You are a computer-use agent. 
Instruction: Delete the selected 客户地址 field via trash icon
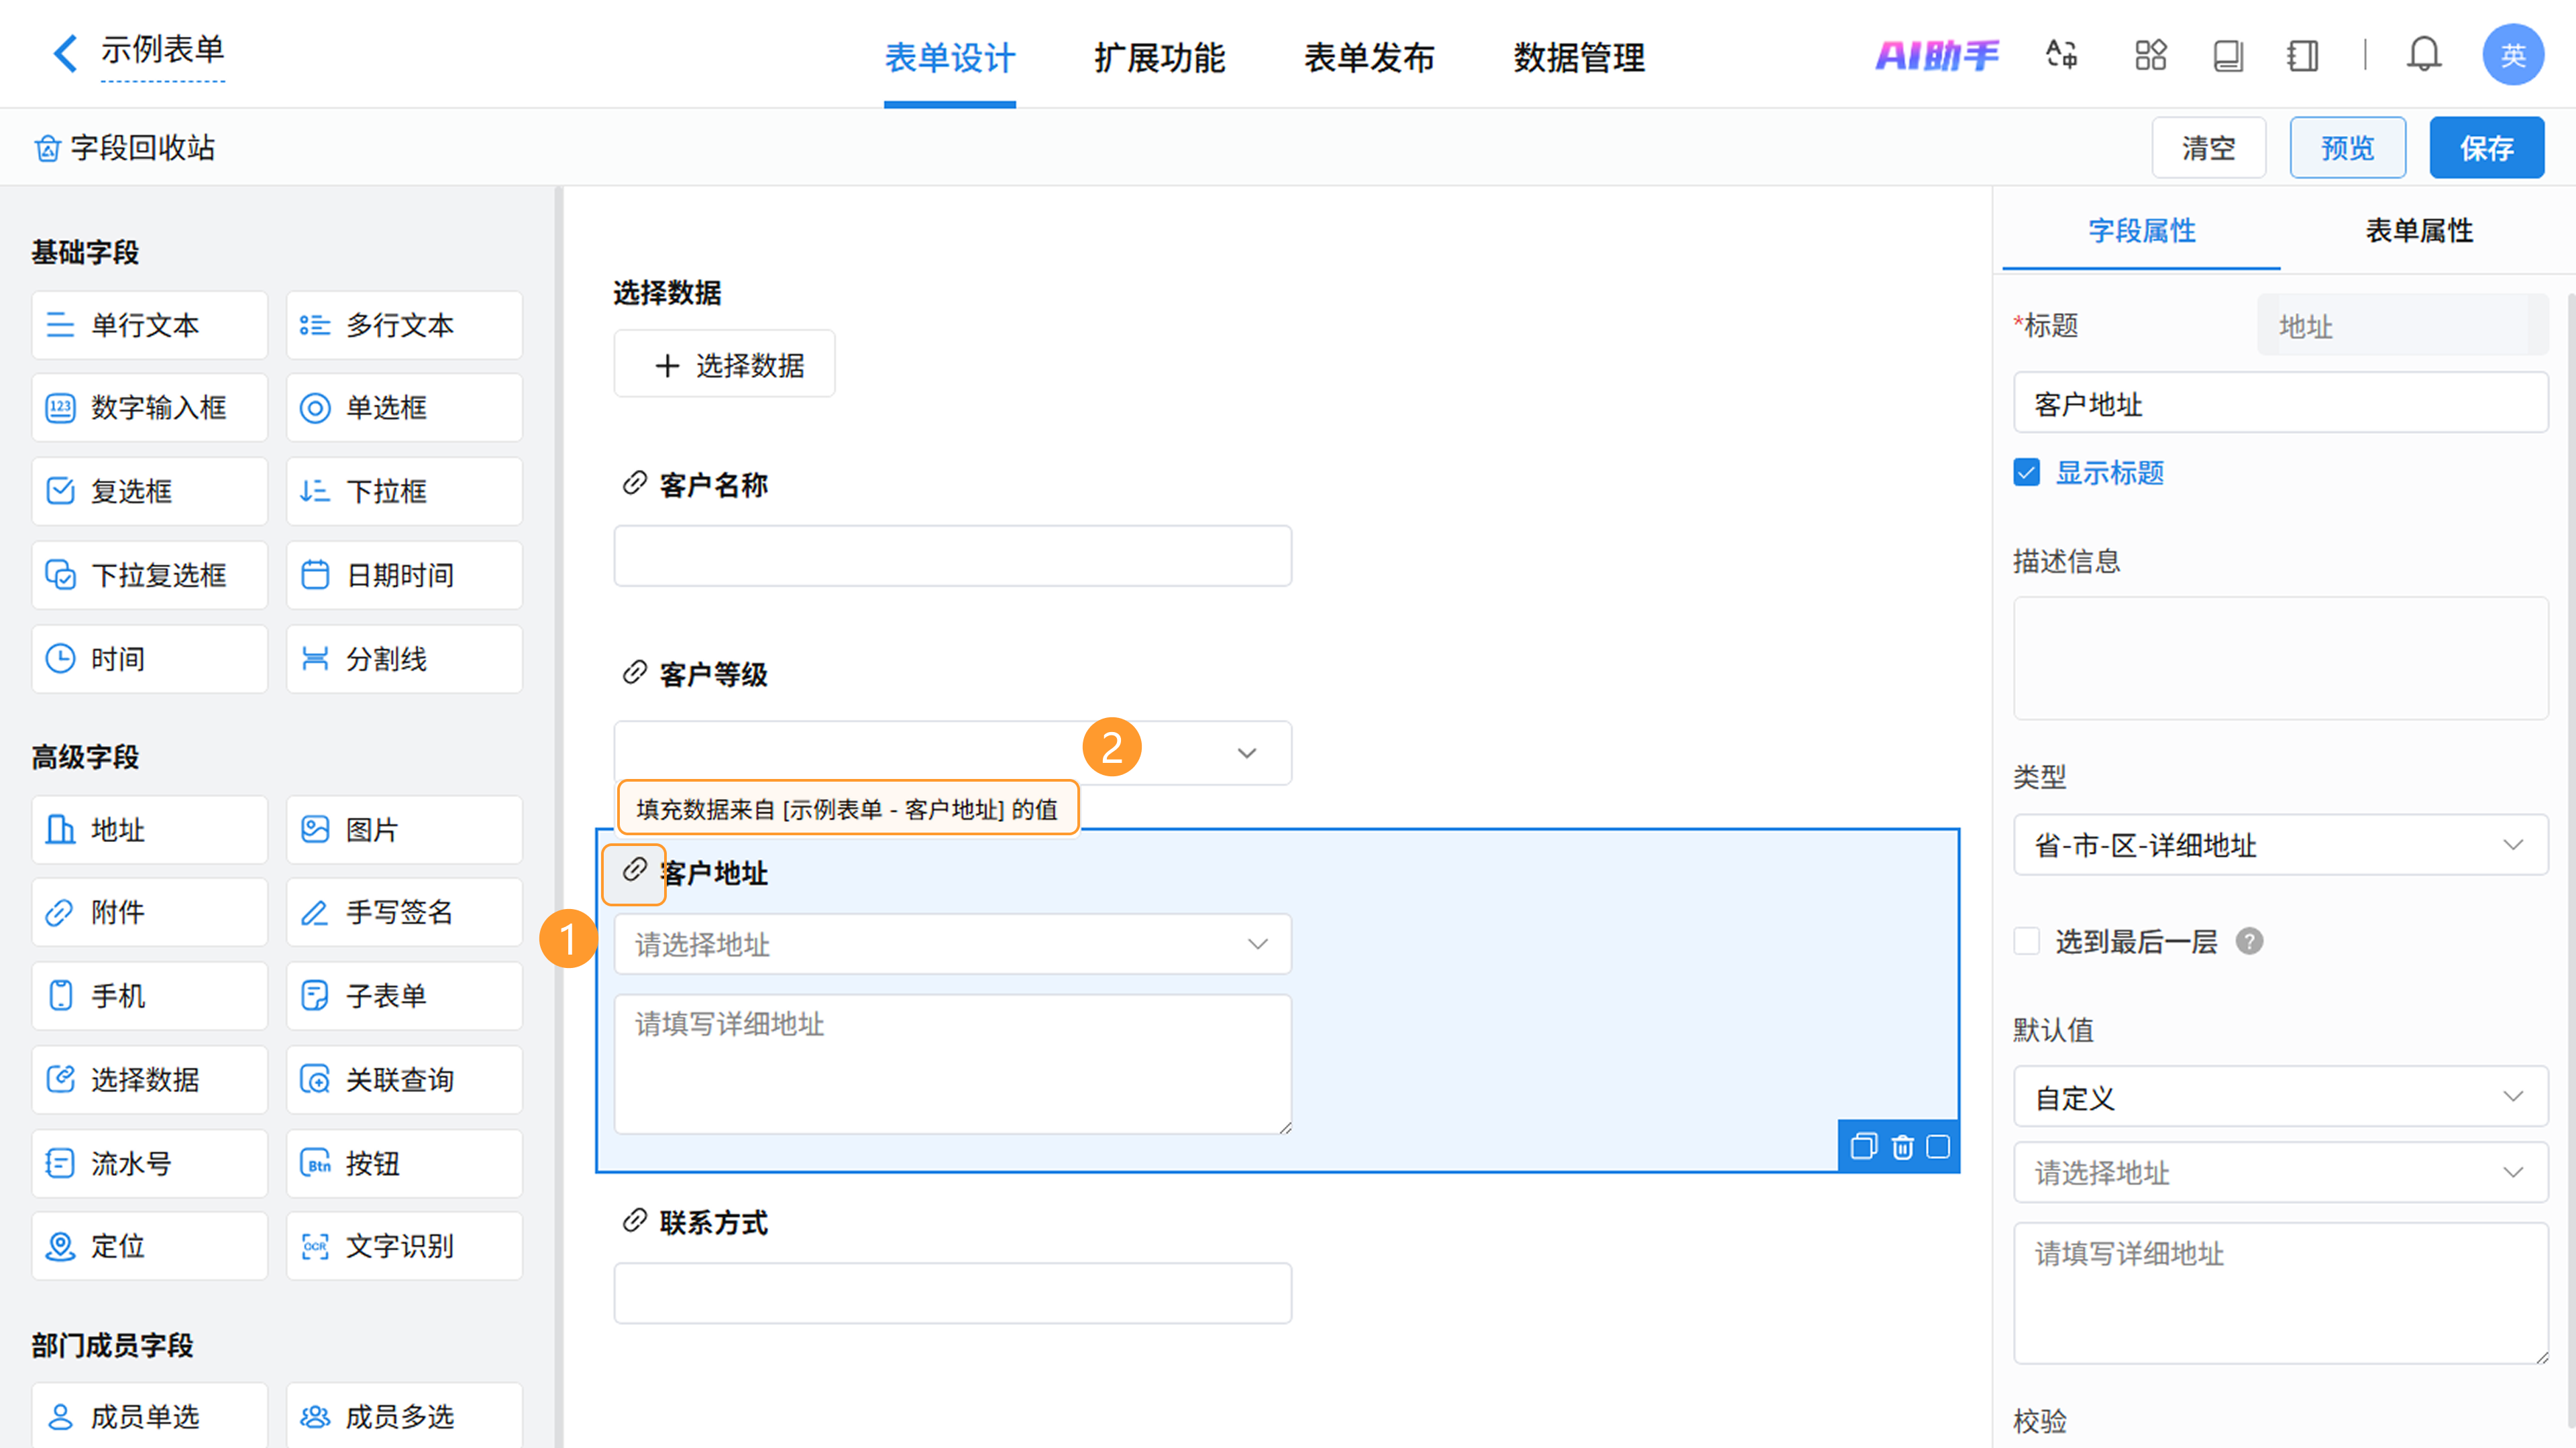click(x=1902, y=1146)
